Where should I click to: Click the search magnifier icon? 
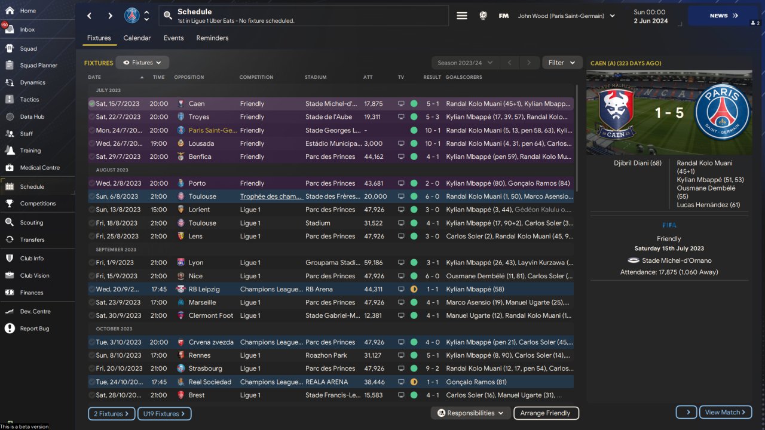pyautogui.click(x=167, y=16)
